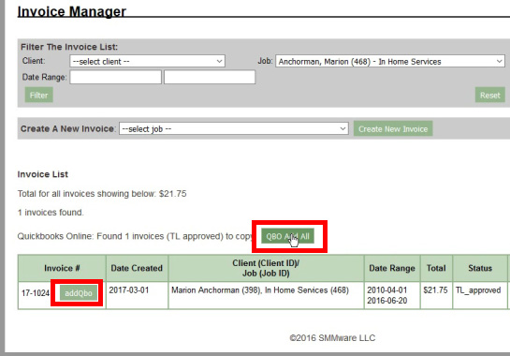This screenshot has width=510, height=356.
Task: Click the Invoice Manager page heading
Action: click(71, 12)
